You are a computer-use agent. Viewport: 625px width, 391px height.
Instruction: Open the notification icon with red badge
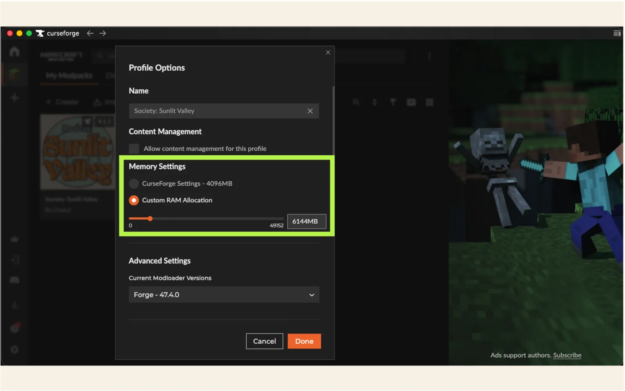tap(15, 328)
